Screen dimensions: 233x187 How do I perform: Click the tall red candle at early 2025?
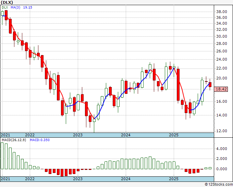178,85
